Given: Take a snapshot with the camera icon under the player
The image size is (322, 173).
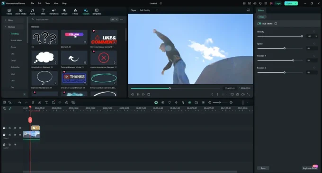Looking at the screenshot, I should click(x=238, y=94).
